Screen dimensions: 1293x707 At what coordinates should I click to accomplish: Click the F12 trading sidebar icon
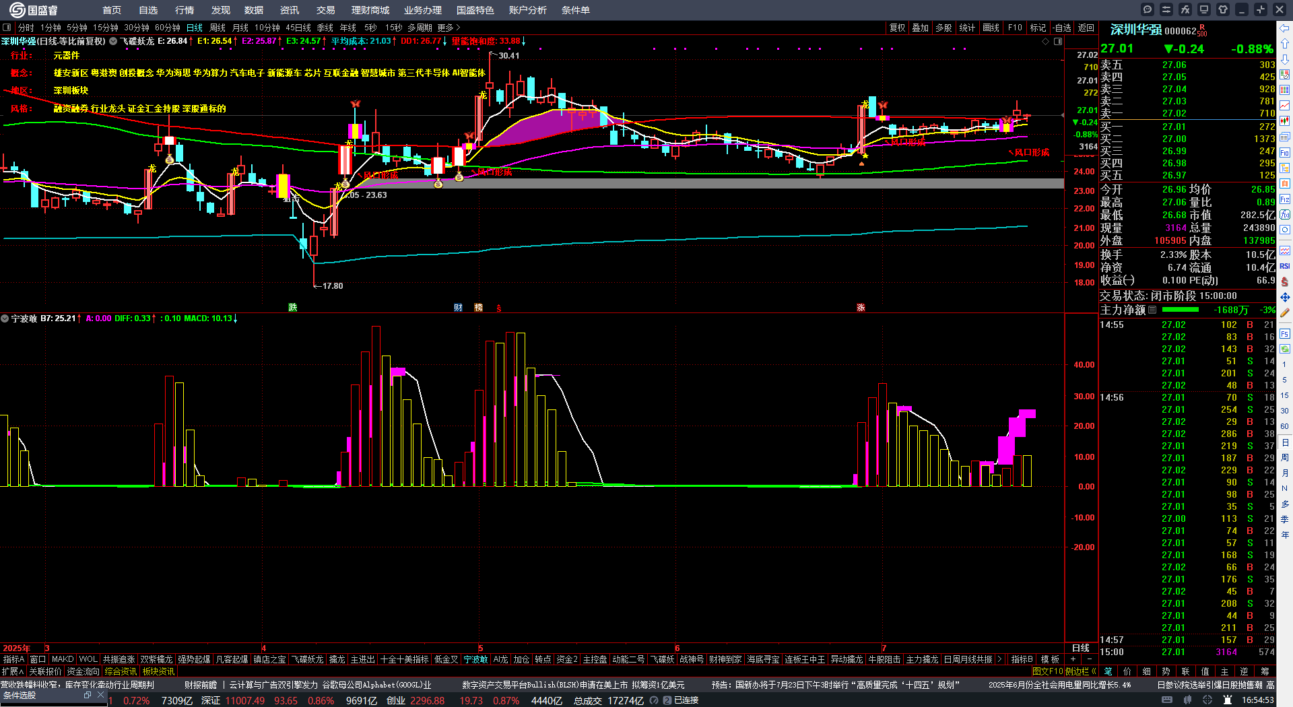1285,199
